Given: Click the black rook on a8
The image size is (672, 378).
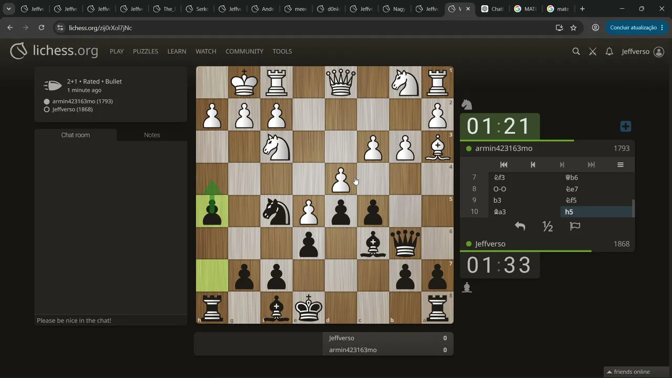Looking at the screenshot, I should (x=437, y=308).
